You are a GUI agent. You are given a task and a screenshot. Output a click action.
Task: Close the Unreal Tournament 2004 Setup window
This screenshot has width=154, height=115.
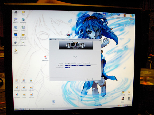(x=100, y=40)
